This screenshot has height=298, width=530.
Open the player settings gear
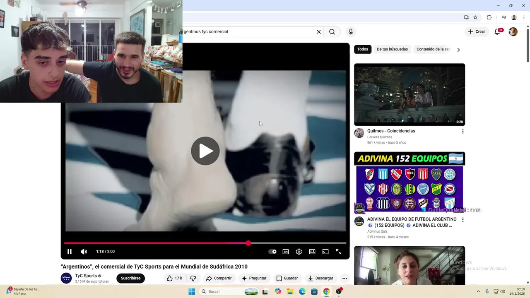(299, 252)
